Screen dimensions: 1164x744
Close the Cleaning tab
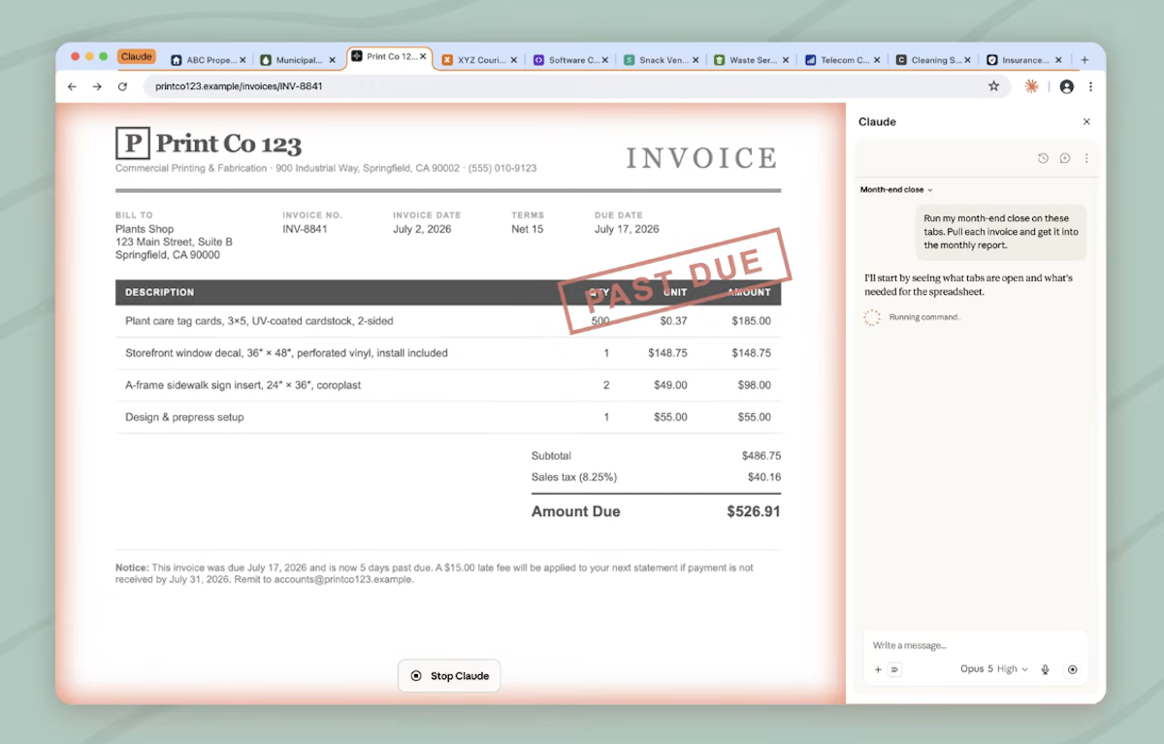tap(968, 60)
